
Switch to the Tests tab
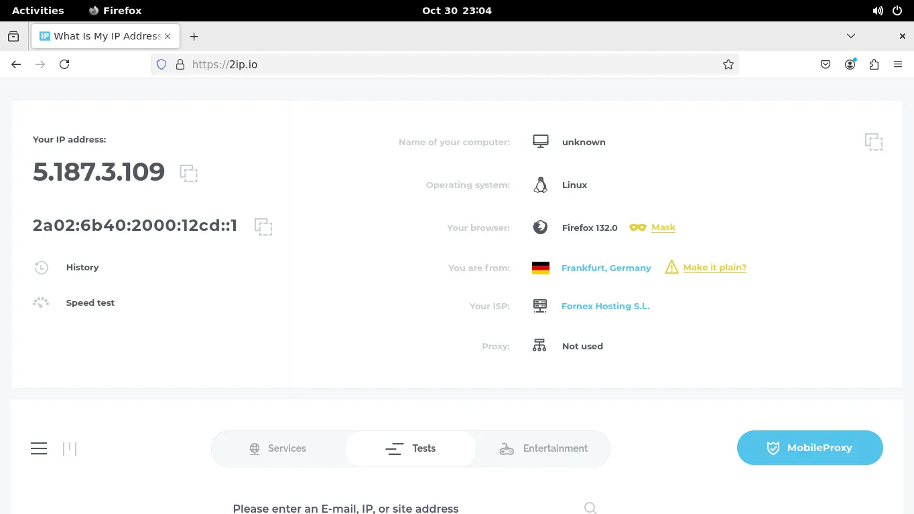(411, 448)
